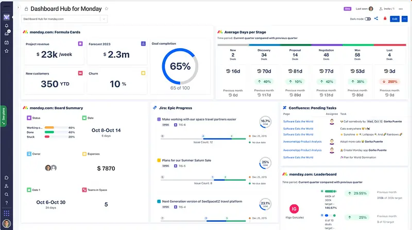Click the IG Inigo Gonzalez avatar
Viewport: 412px width, 230px height.
pos(294,209)
